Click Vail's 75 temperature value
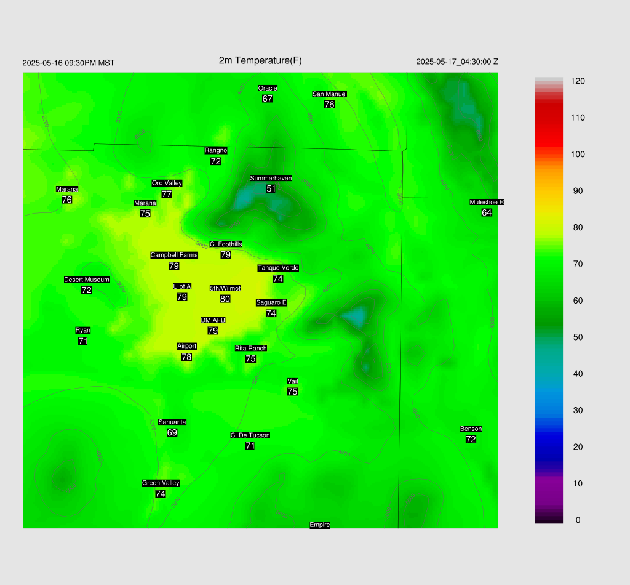 292,392
